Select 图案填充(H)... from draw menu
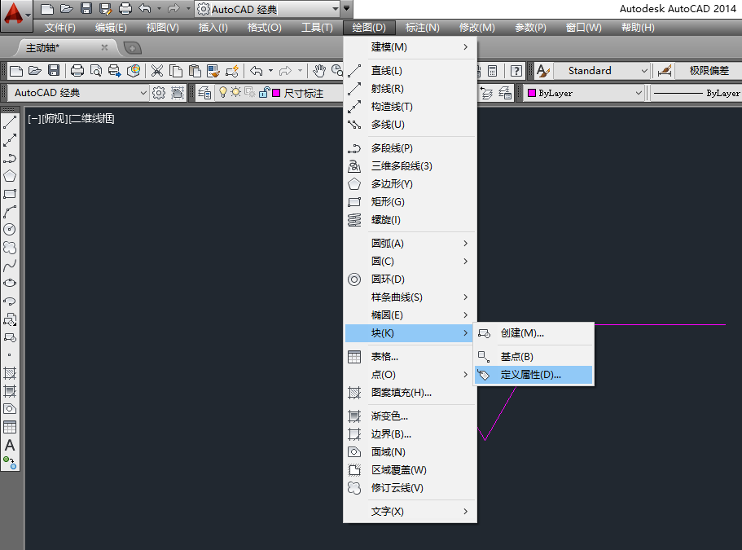Screen dimensions: 742x550 pos(410,393)
